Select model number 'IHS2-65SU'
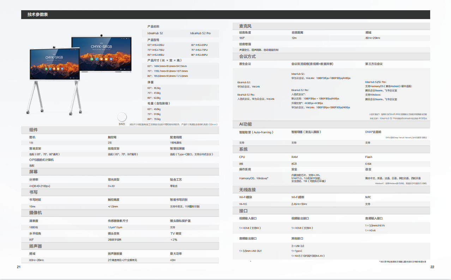Image resolution: width=451 pixels, height=280 pixels. coord(158,45)
